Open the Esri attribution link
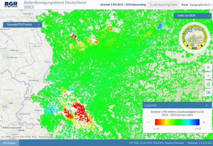Image resolution: width=213 pixels, height=146 pixels. [52, 137]
